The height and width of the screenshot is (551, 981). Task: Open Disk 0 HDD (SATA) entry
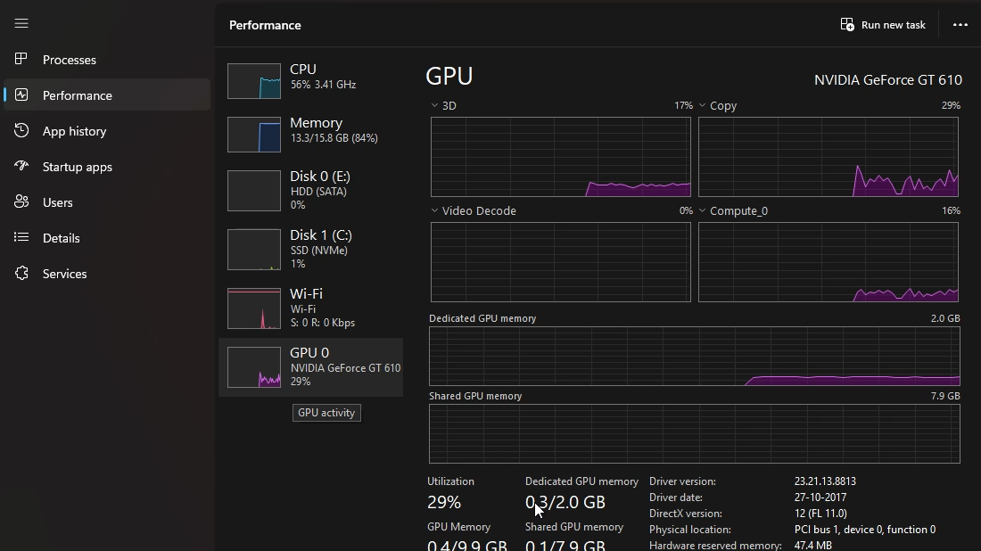311,190
